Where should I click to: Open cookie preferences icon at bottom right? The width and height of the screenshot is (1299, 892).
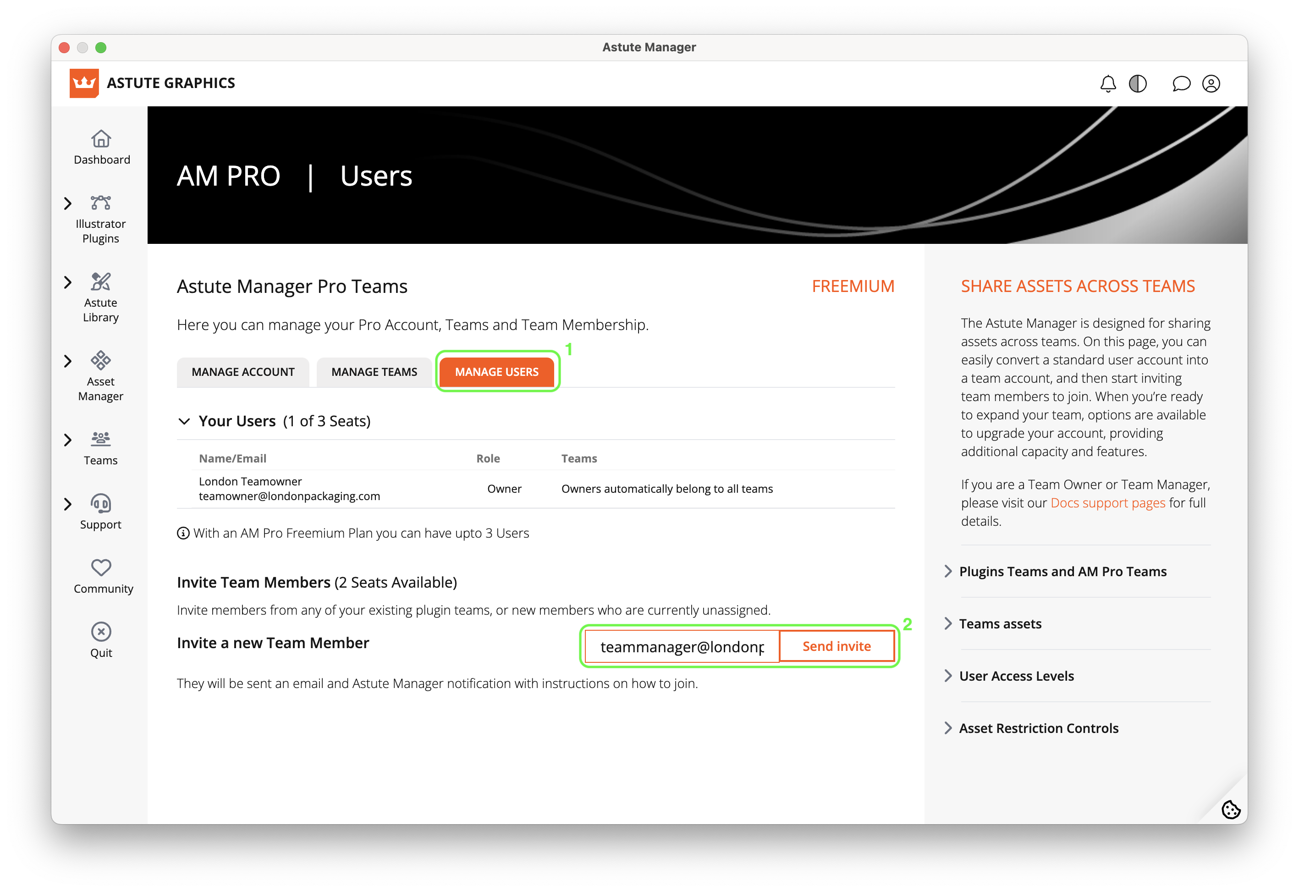pos(1230,809)
